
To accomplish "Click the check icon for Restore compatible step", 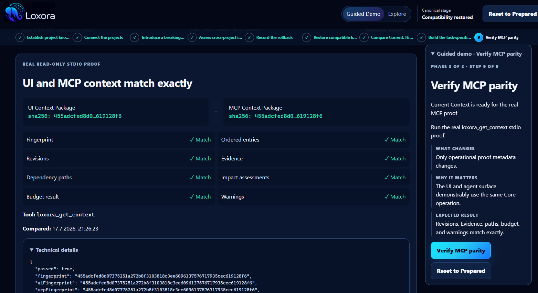I will (307, 37).
